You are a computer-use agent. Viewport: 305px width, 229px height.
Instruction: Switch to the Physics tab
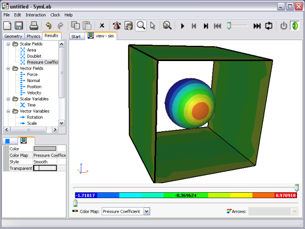point(33,36)
